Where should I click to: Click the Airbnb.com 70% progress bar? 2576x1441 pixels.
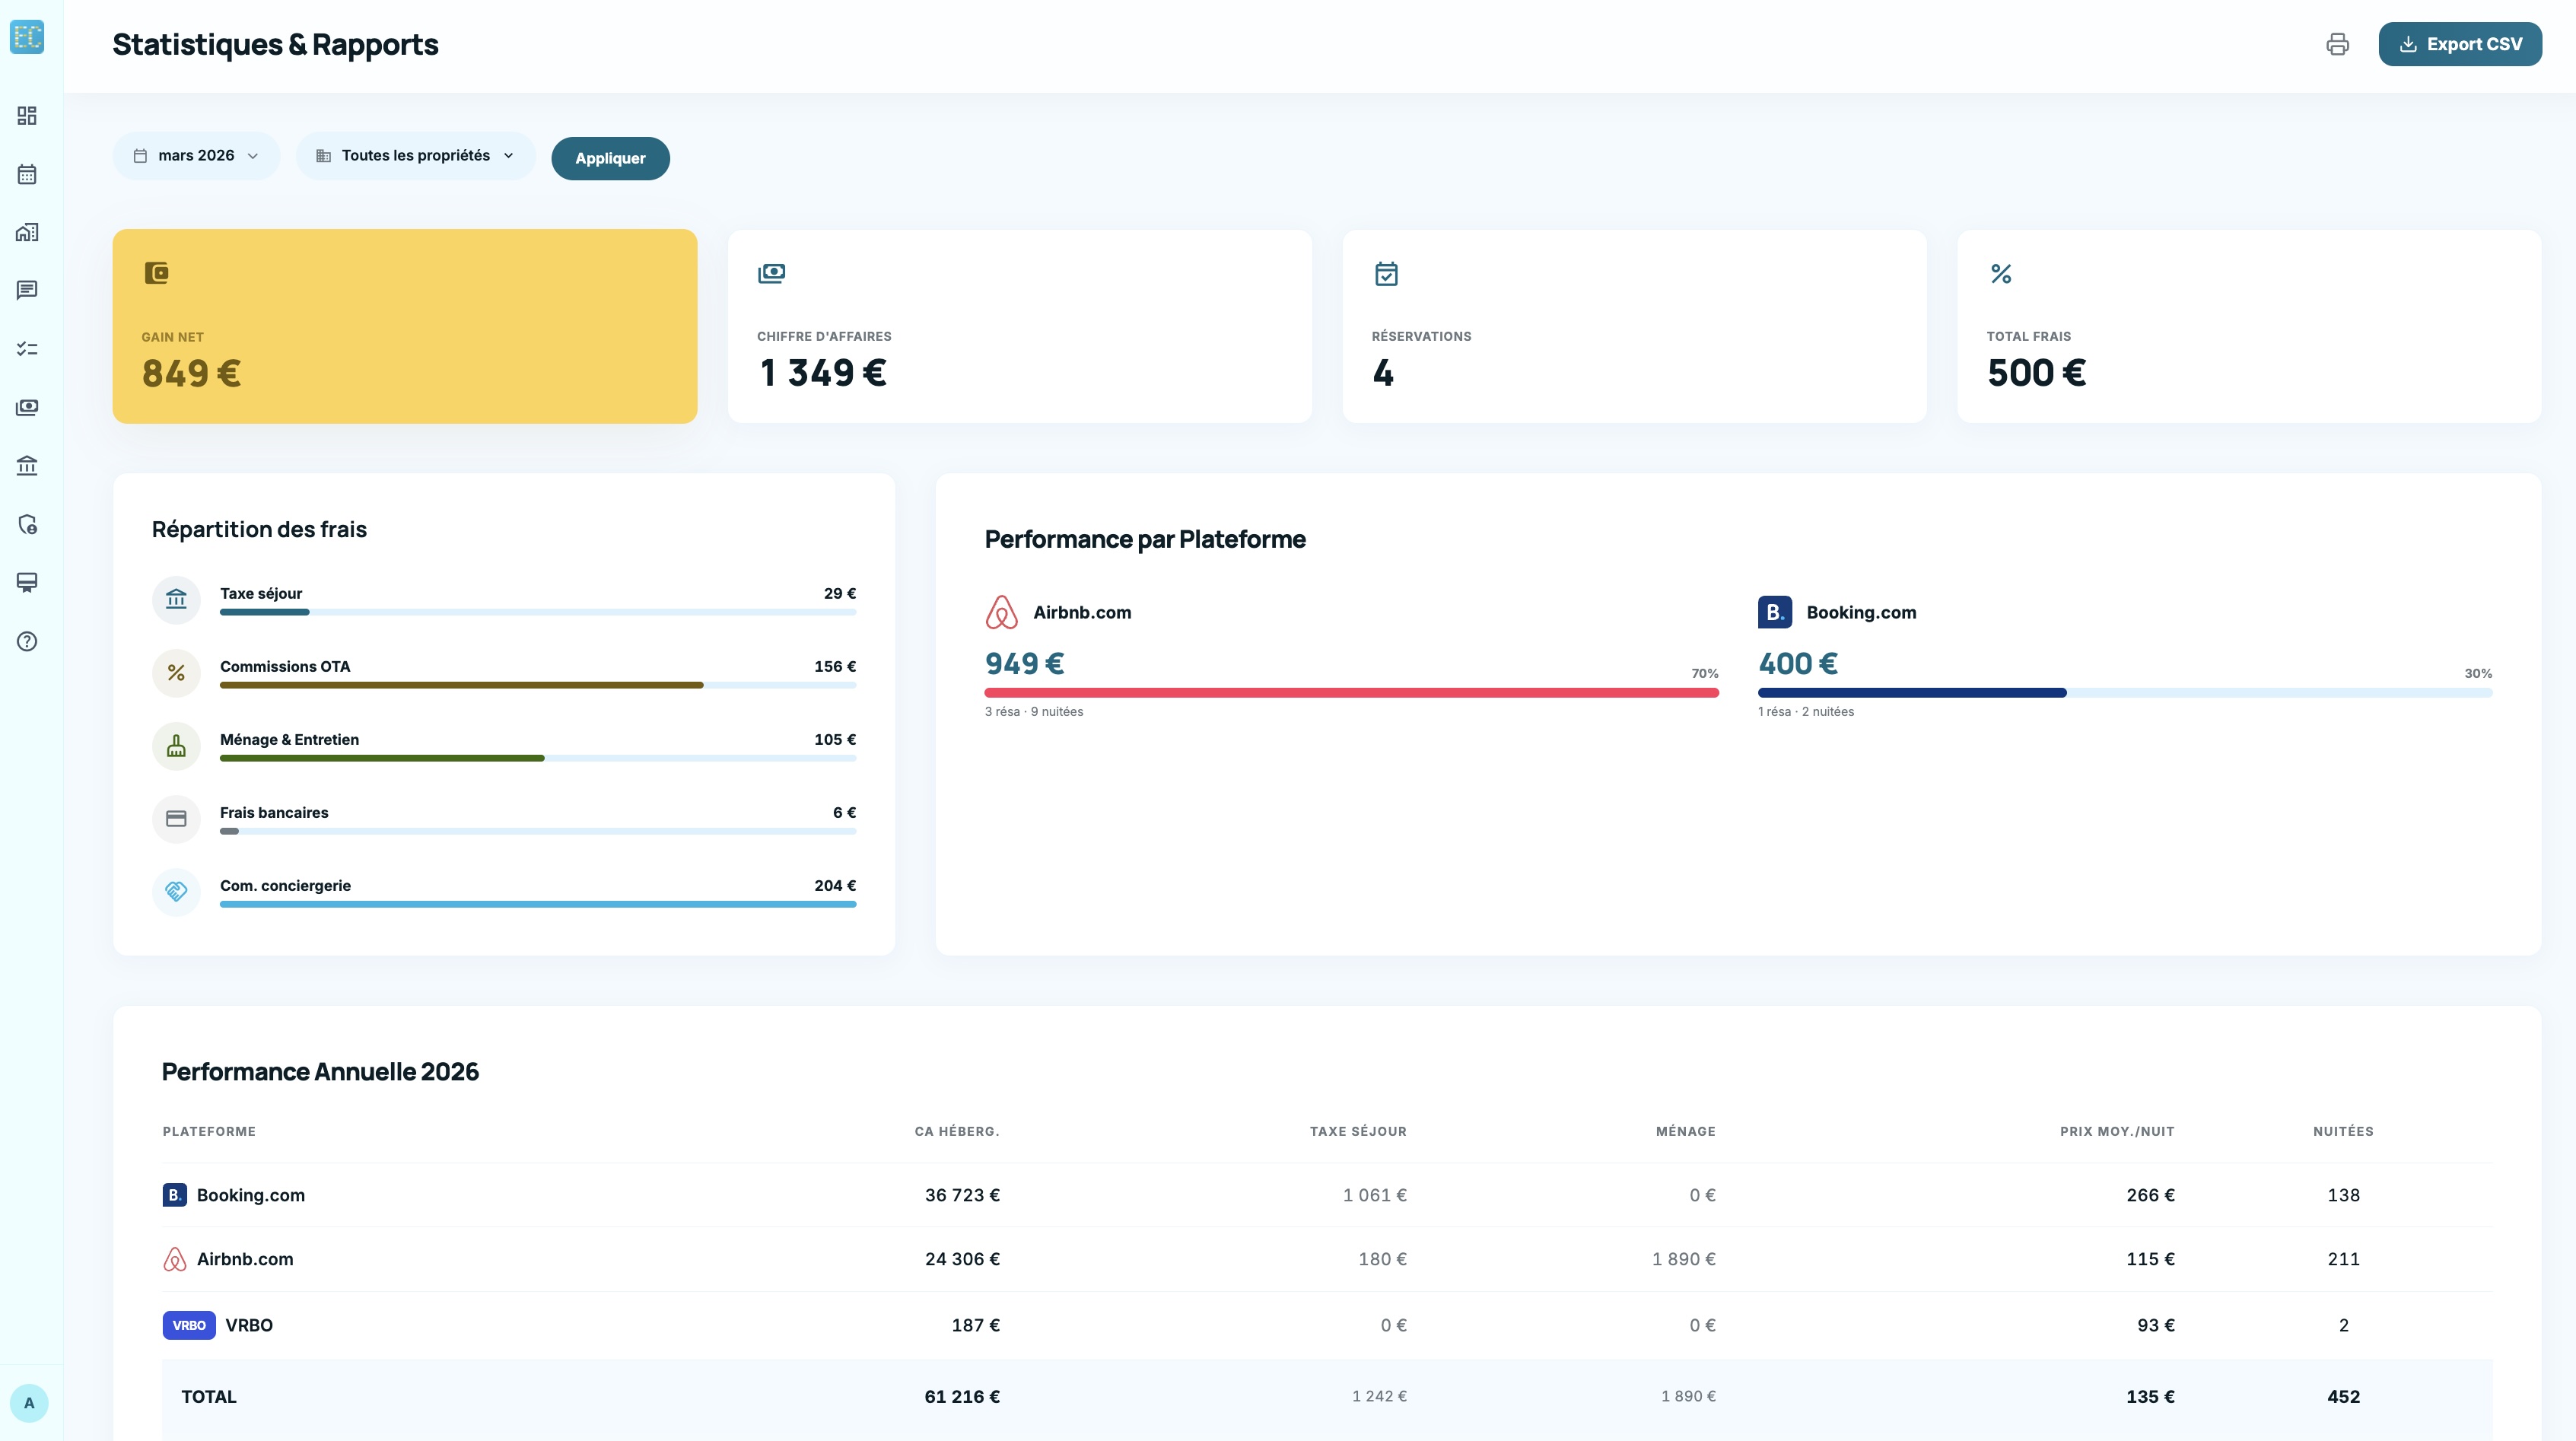click(x=1350, y=691)
